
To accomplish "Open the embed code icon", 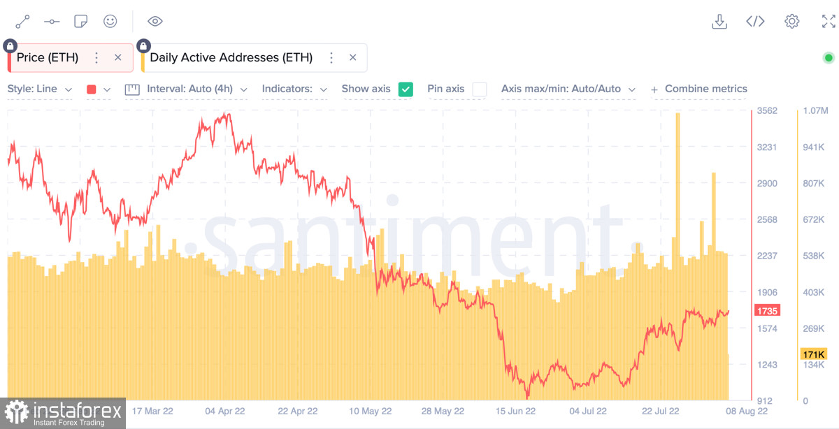I will tap(755, 22).
